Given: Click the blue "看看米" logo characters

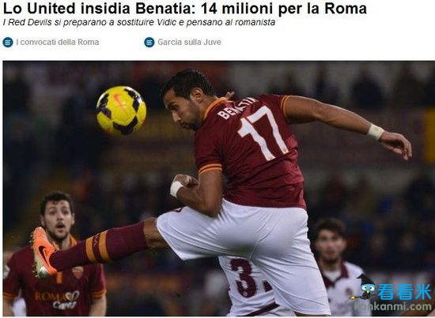Looking at the screenshot, I should point(405,292).
